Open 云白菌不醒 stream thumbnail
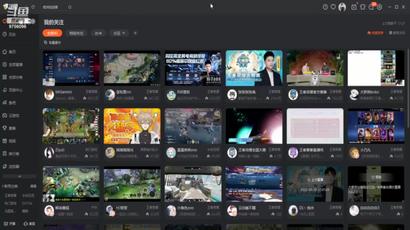The image size is (410, 230). pyautogui.click(x=254, y=184)
